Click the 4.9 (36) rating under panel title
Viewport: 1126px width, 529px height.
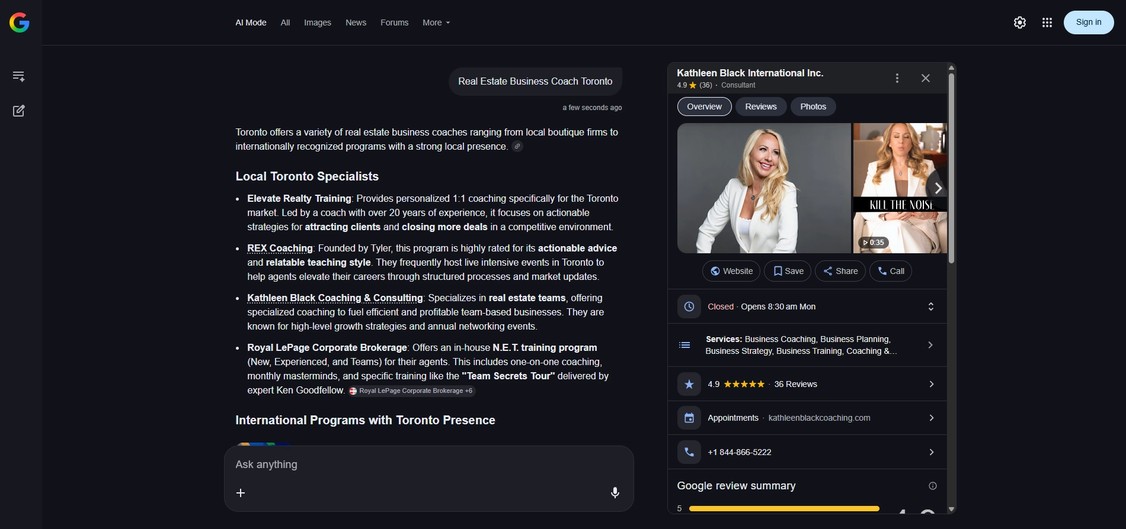pos(695,85)
